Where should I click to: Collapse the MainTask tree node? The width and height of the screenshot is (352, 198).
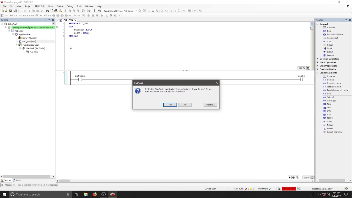pyautogui.click(x=20, y=48)
